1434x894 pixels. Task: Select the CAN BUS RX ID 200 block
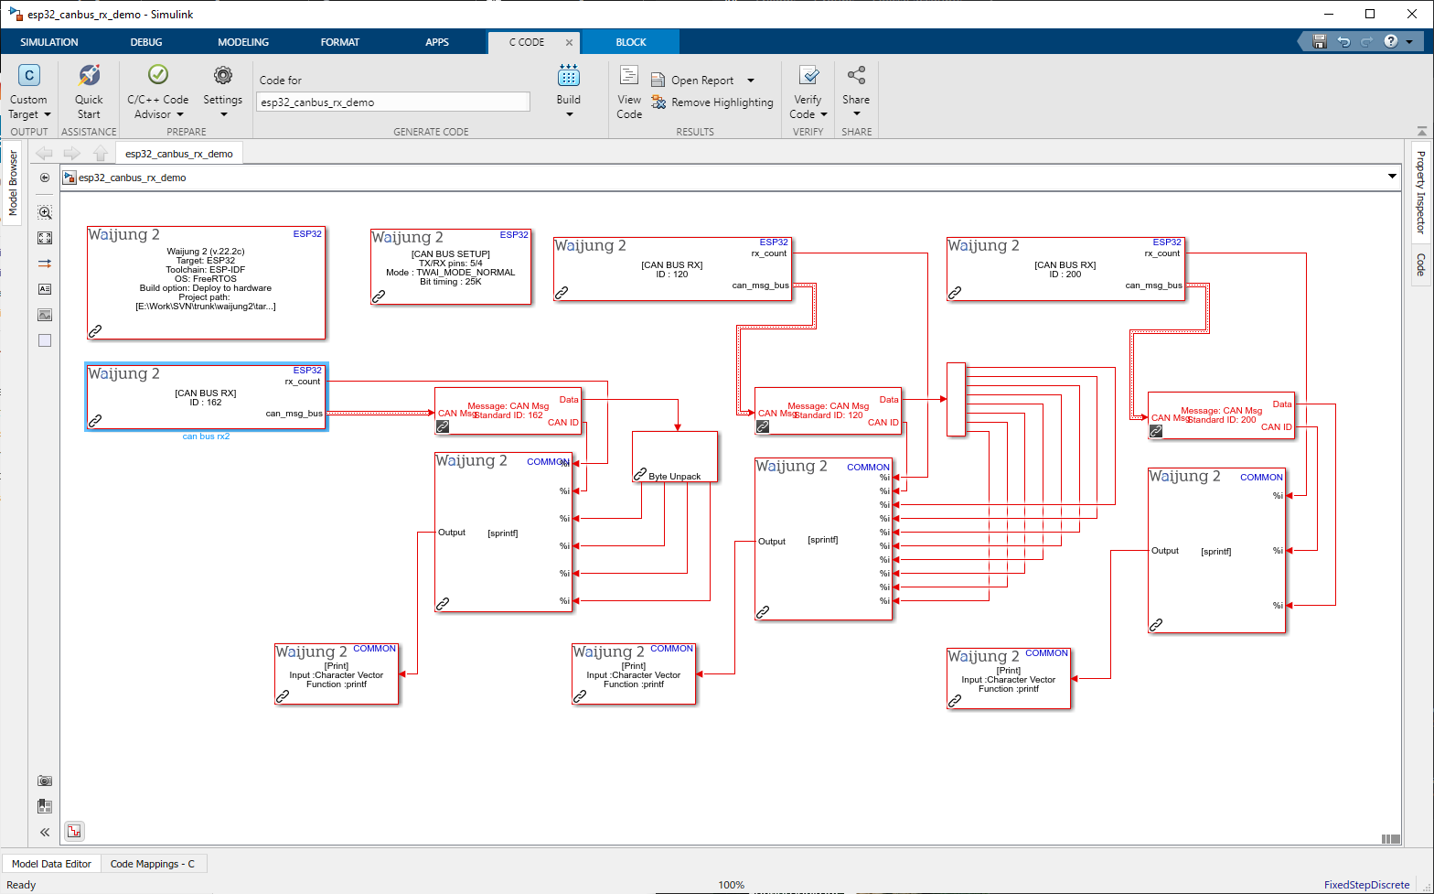(1065, 269)
